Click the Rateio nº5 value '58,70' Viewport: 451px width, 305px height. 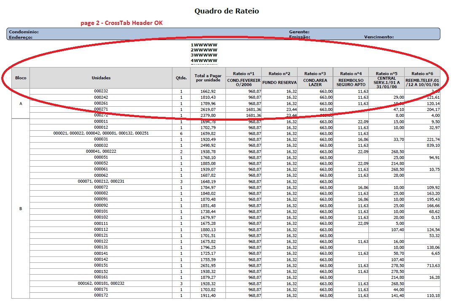387,254
